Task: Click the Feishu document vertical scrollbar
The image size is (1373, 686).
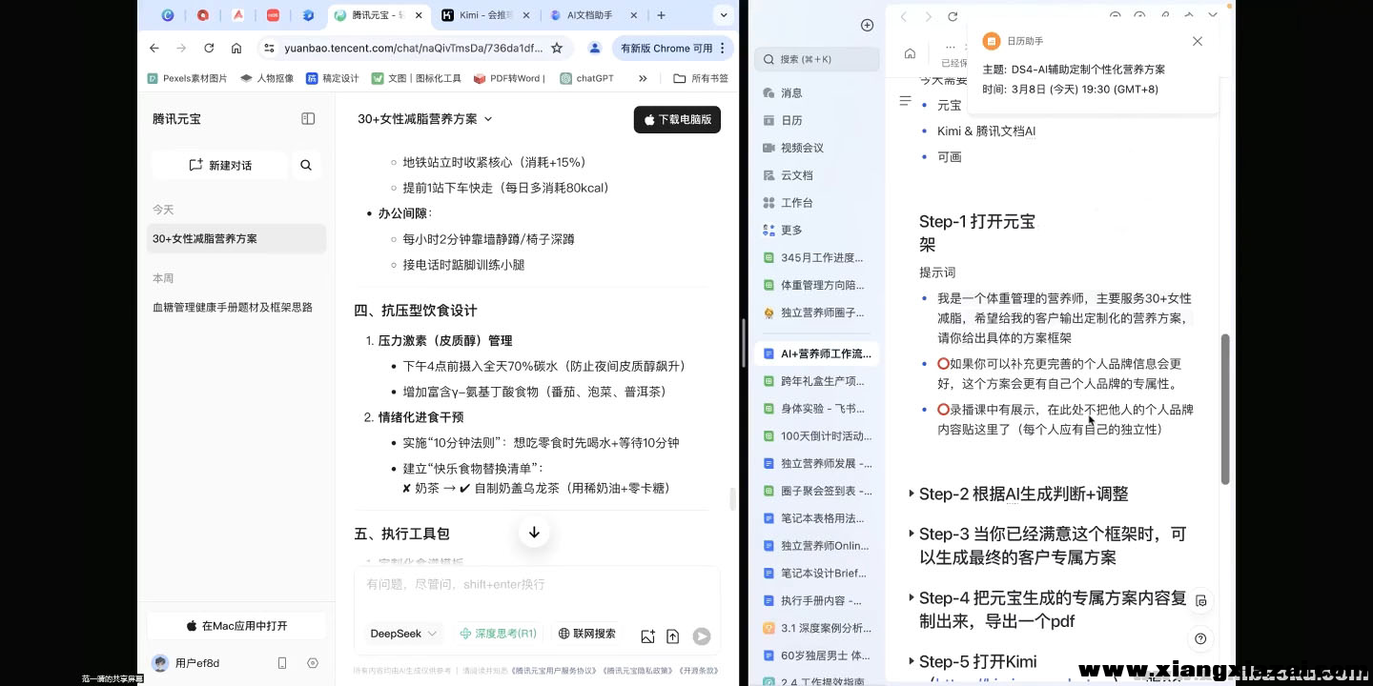Action: point(1225,410)
